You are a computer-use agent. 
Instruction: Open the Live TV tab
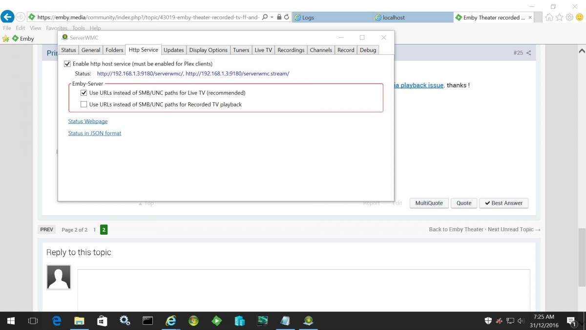point(263,50)
